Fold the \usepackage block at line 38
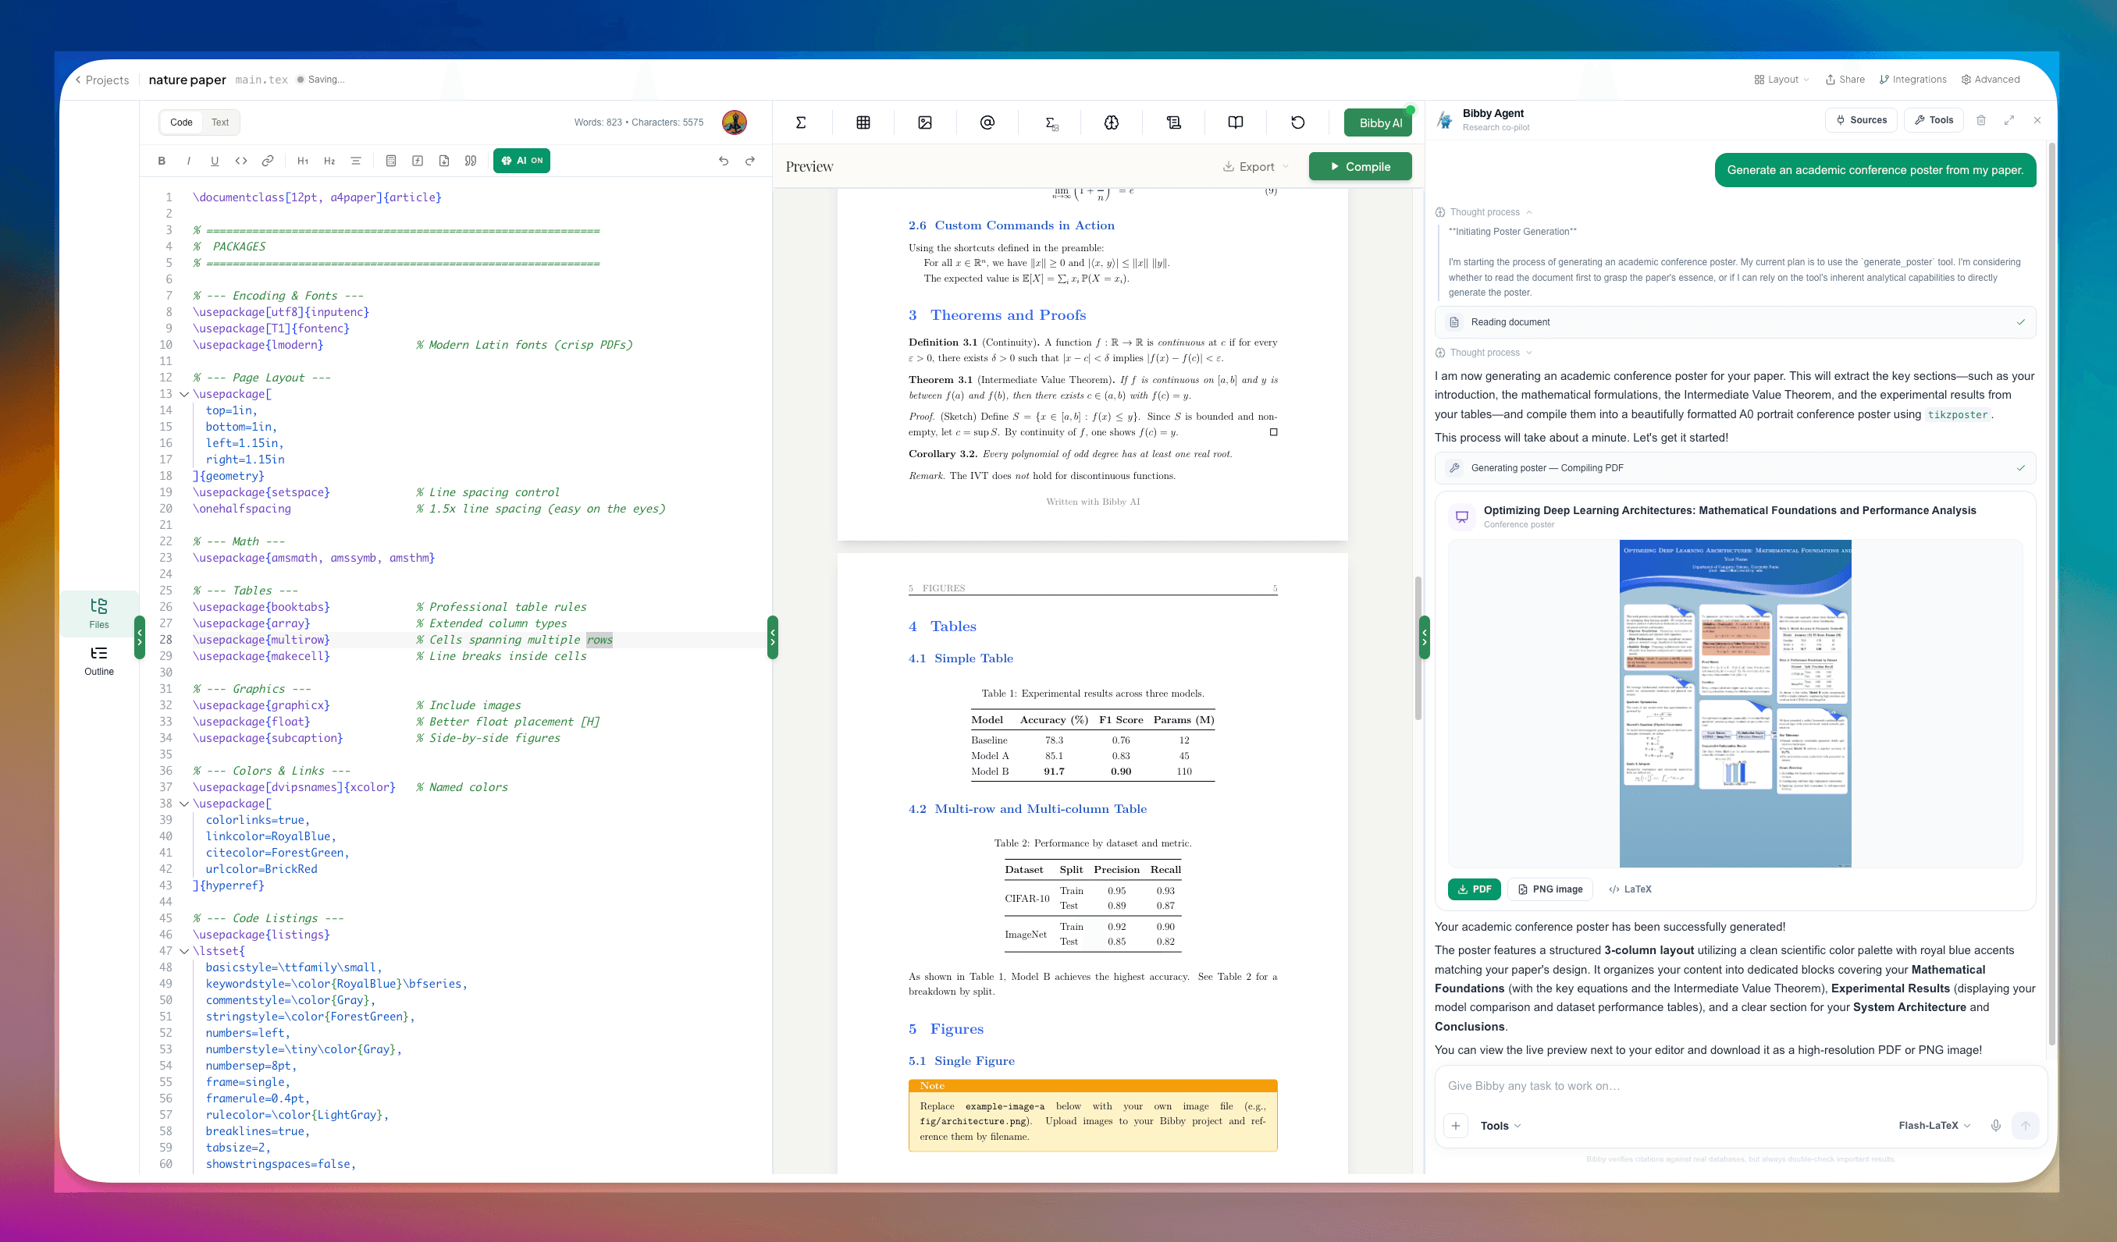 tap(184, 804)
